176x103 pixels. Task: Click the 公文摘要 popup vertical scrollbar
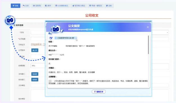tap(148, 45)
